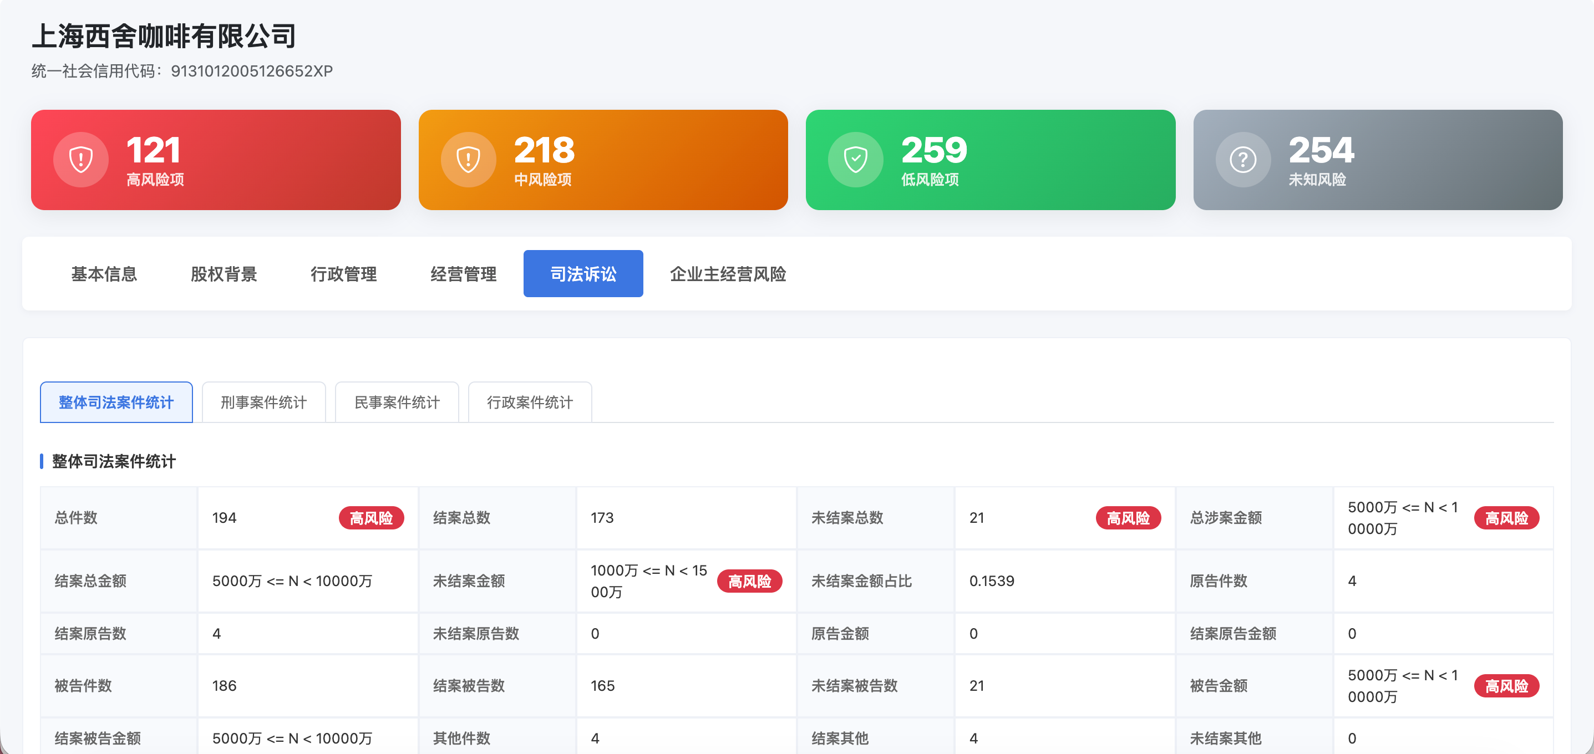Click the 结案被告数 value 165
The height and width of the screenshot is (754, 1594).
click(603, 686)
